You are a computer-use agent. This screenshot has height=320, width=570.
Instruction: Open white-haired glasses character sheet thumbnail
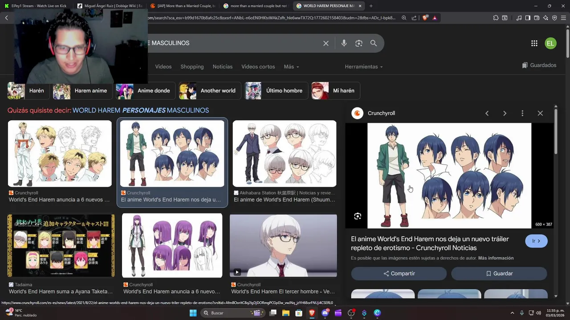point(285,154)
